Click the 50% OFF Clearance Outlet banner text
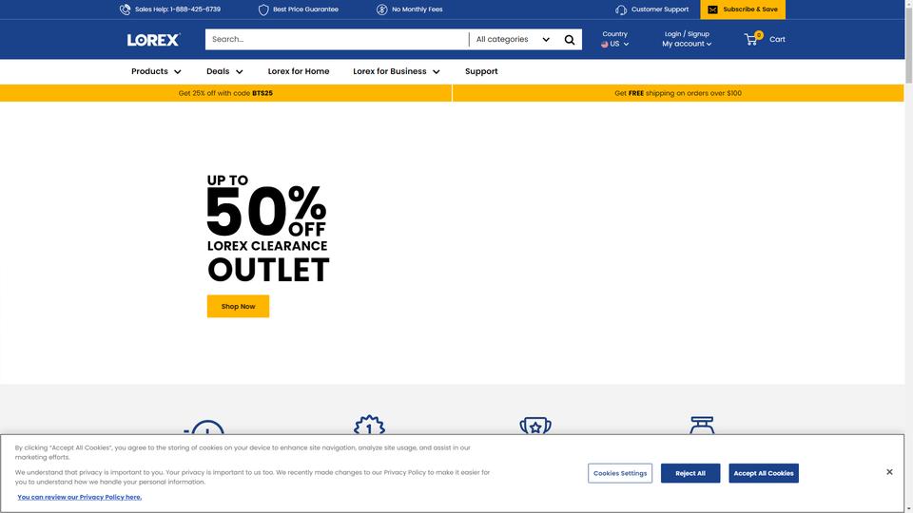This screenshot has width=913, height=513. 268,229
